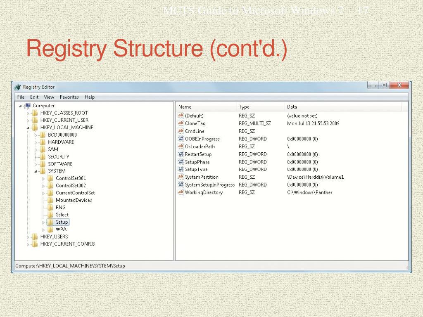Click the string icon beside SystemPartition

(181, 177)
